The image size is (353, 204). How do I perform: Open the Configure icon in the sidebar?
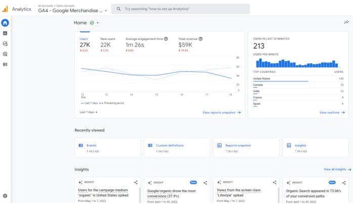coord(5,65)
